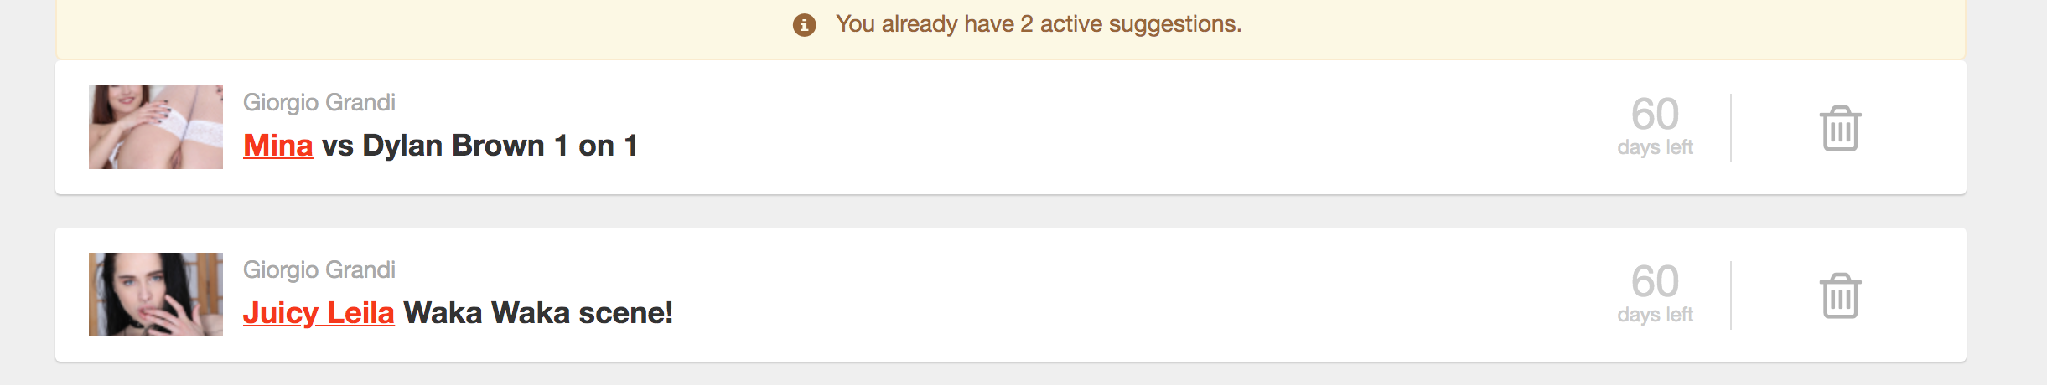Click Giorgio Grandi above the Juicy Leila title
Screen dimensions: 2047x385
tap(319, 269)
